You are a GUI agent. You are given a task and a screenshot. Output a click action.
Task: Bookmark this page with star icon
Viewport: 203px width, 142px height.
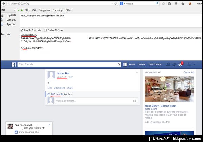click(x=163, y=4)
